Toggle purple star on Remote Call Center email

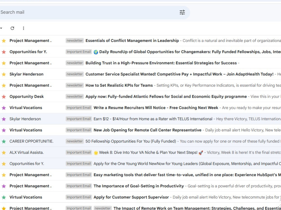[4, 130]
